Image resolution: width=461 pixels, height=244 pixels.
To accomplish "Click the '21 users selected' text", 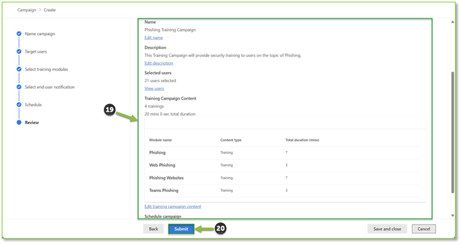I will tap(160, 81).
